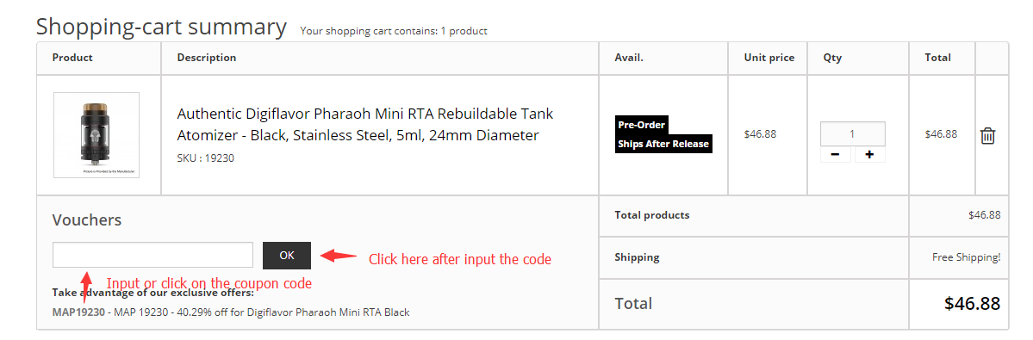
Task: Focus the voucher code input box
Action: pos(152,255)
